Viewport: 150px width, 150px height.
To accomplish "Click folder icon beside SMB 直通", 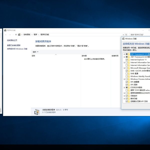I will [129, 73].
